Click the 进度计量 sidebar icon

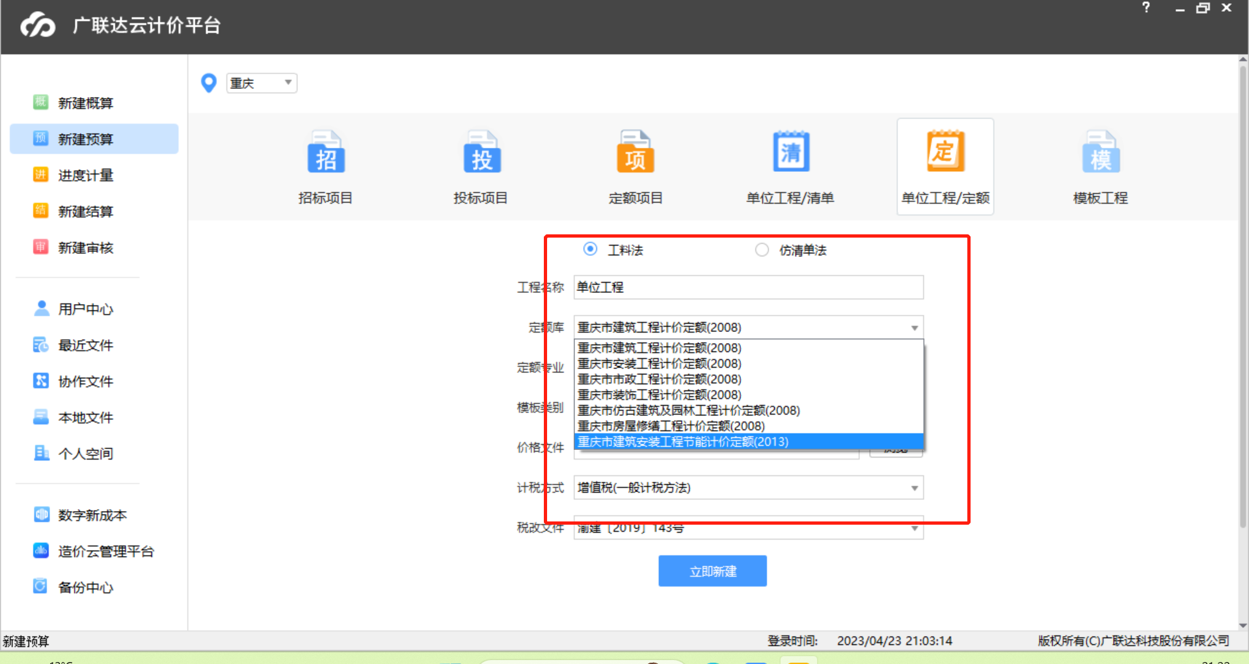click(x=40, y=174)
